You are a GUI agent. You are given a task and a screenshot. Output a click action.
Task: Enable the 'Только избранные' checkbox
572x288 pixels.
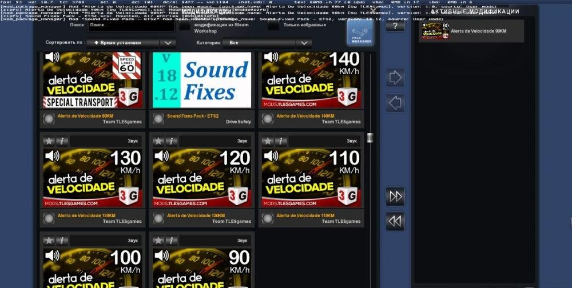(x=274, y=26)
